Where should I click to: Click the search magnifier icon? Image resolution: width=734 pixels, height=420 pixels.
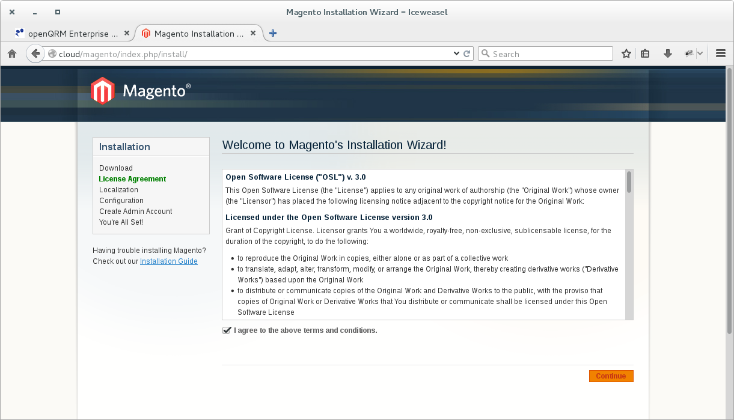(486, 53)
